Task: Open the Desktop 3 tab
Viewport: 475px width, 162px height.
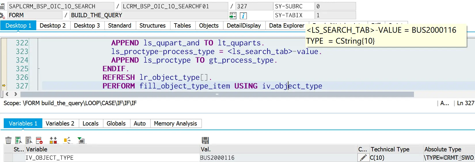Action: pyautogui.click(x=87, y=26)
